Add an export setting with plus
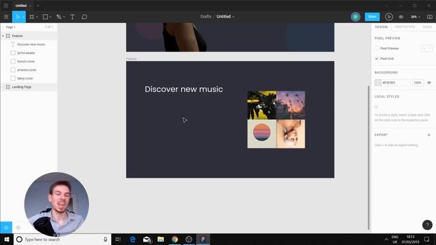This screenshot has width=436, height=245. 429,135
